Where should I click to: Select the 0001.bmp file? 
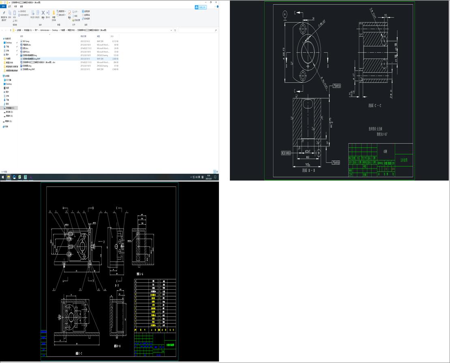[26, 41]
